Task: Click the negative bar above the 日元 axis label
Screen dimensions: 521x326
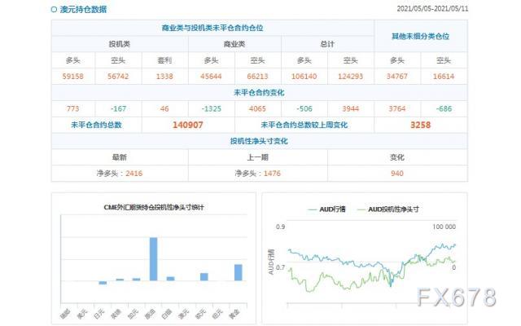Action: point(103,283)
